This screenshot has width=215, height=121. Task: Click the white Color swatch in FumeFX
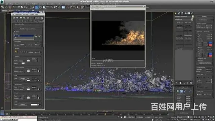(x=34, y=105)
